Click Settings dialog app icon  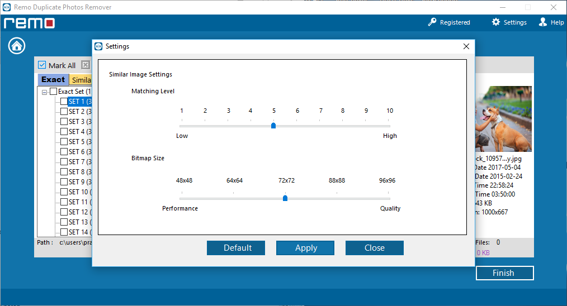pyautogui.click(x=98, y=46)
